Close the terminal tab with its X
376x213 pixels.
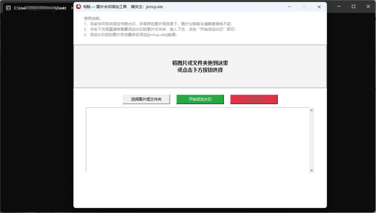pos(71,7)
